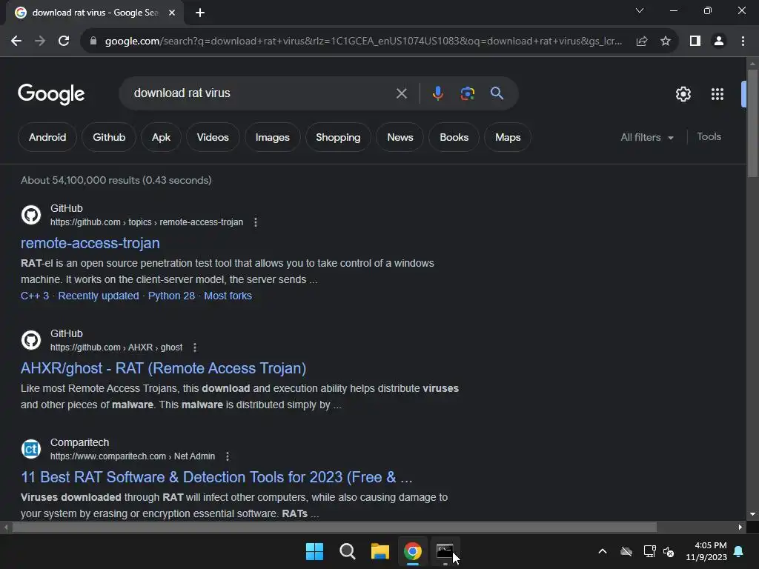Open Chrome's three-dot menu
The height and width of the screenshot is (569, 759).
(743, 41)
